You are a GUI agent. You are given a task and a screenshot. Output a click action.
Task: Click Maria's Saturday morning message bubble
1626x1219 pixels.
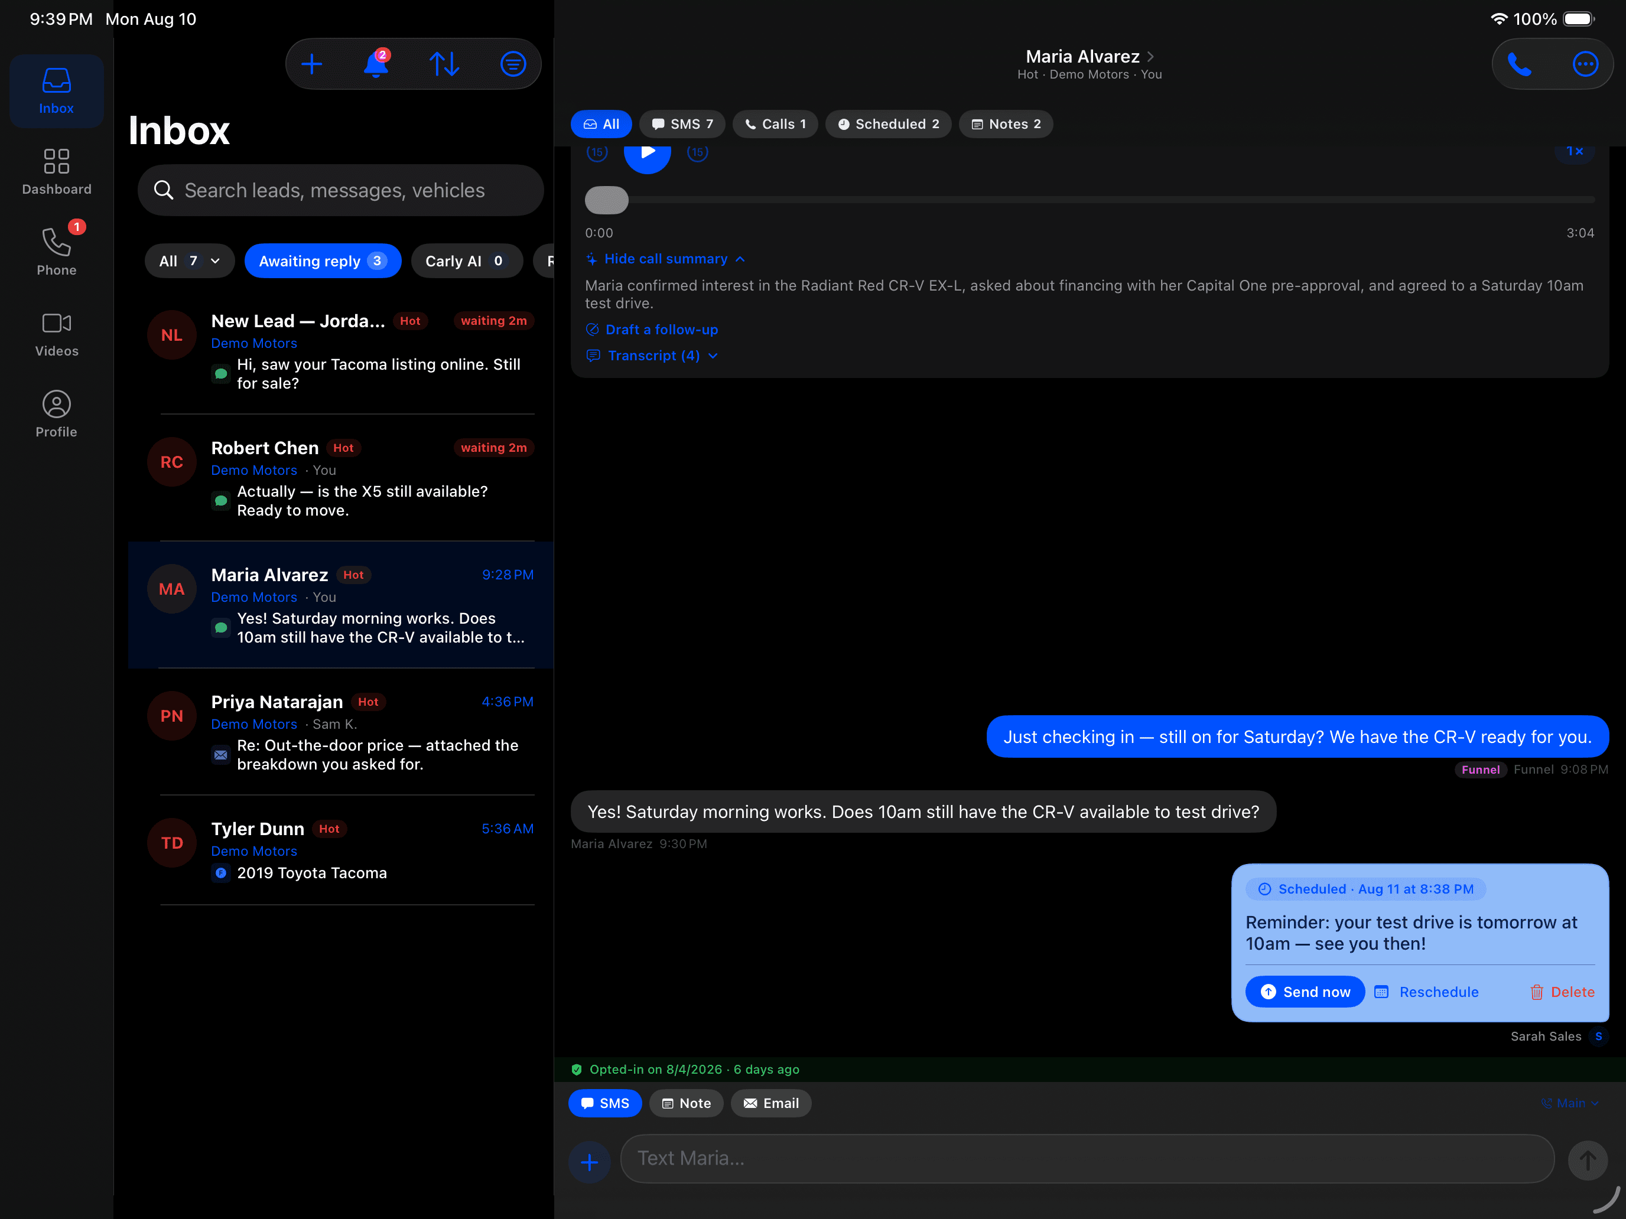point(923,811)
